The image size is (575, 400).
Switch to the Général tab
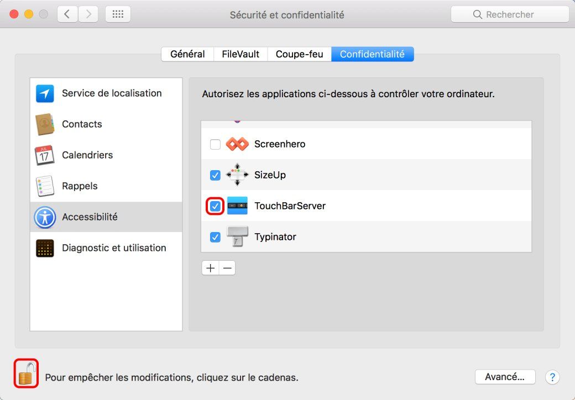pyautogui.click(x=188, y=54)
